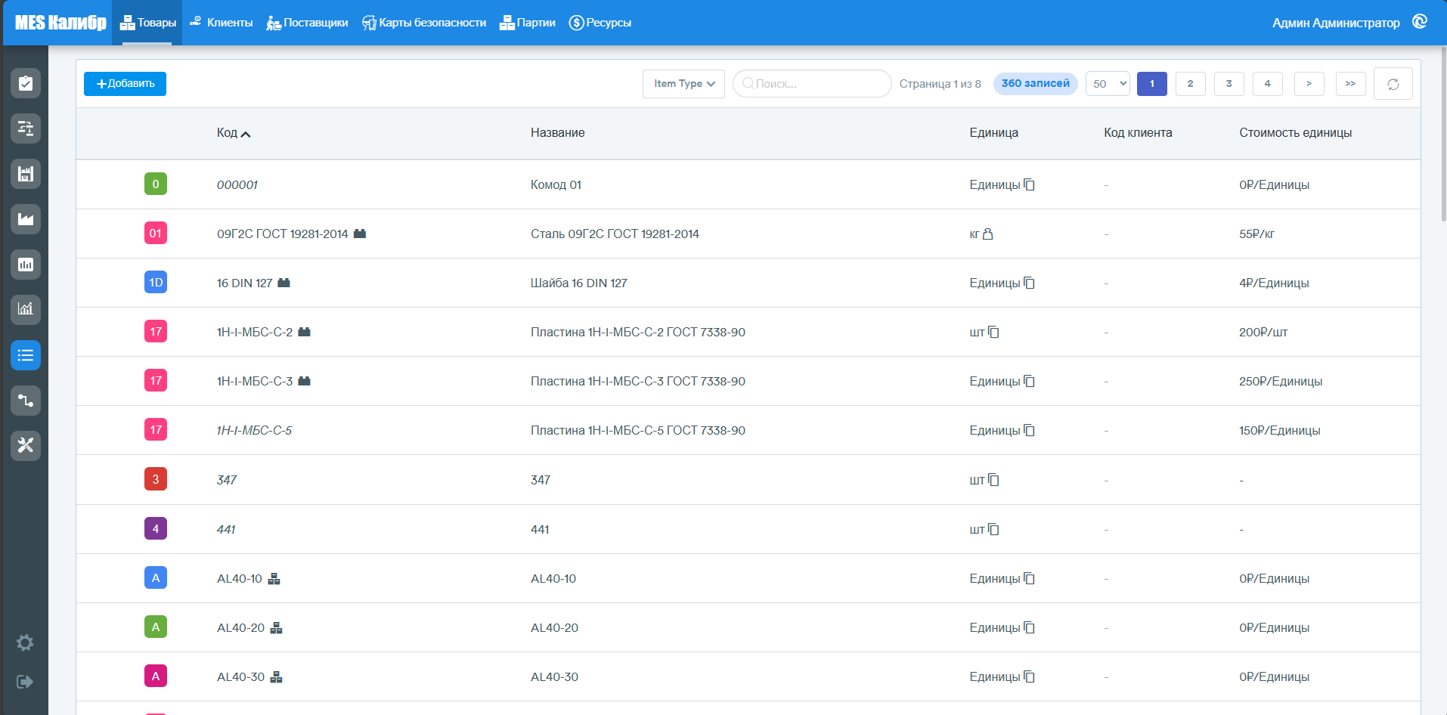Click the Стоимость единицы column header
1447x715 pixels.
pyautogui.click(x=1296, y=133)
